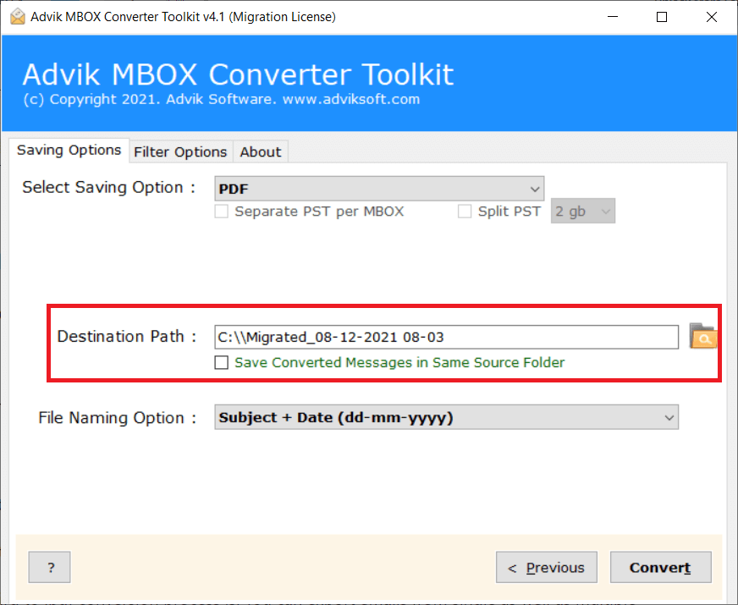
Task: Click the 'Destination Path :' label
Action: coord(126,337)
